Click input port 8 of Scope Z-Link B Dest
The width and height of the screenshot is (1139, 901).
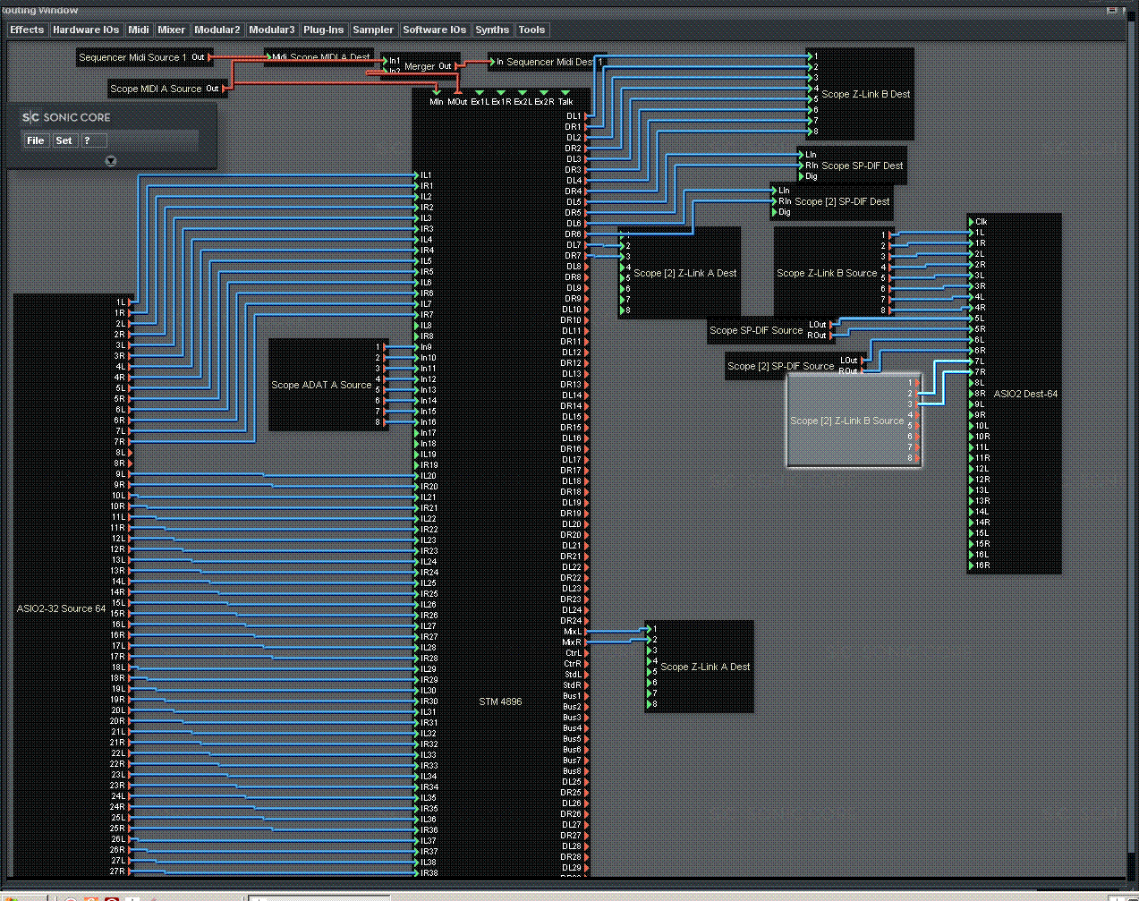click(x=811, y=132)
